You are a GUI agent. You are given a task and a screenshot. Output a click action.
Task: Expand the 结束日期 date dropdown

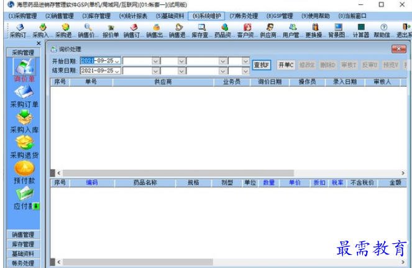(117, 71)
